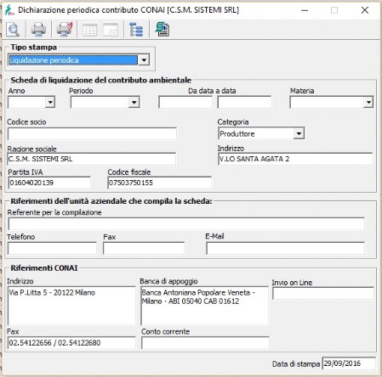This screenshot has height=377, width=382.
Task: Click the printer icon in toolbar
Action: 38,30
